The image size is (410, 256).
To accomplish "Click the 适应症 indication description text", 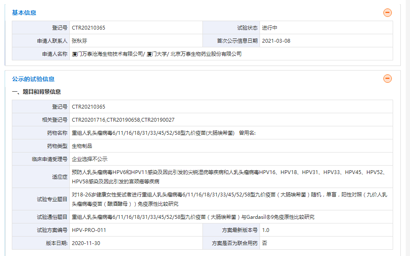I will click(x=228, y=177).
